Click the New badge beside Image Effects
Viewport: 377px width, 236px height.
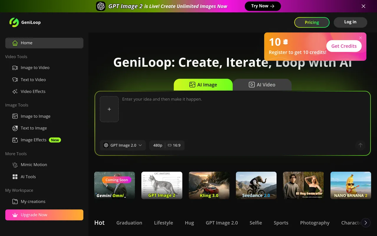tap(55, 140)
